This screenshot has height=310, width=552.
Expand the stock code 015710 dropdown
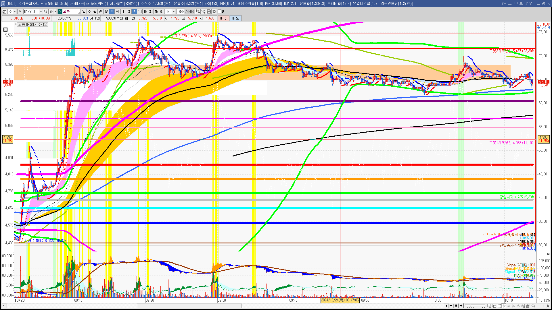tap(41, 11)
